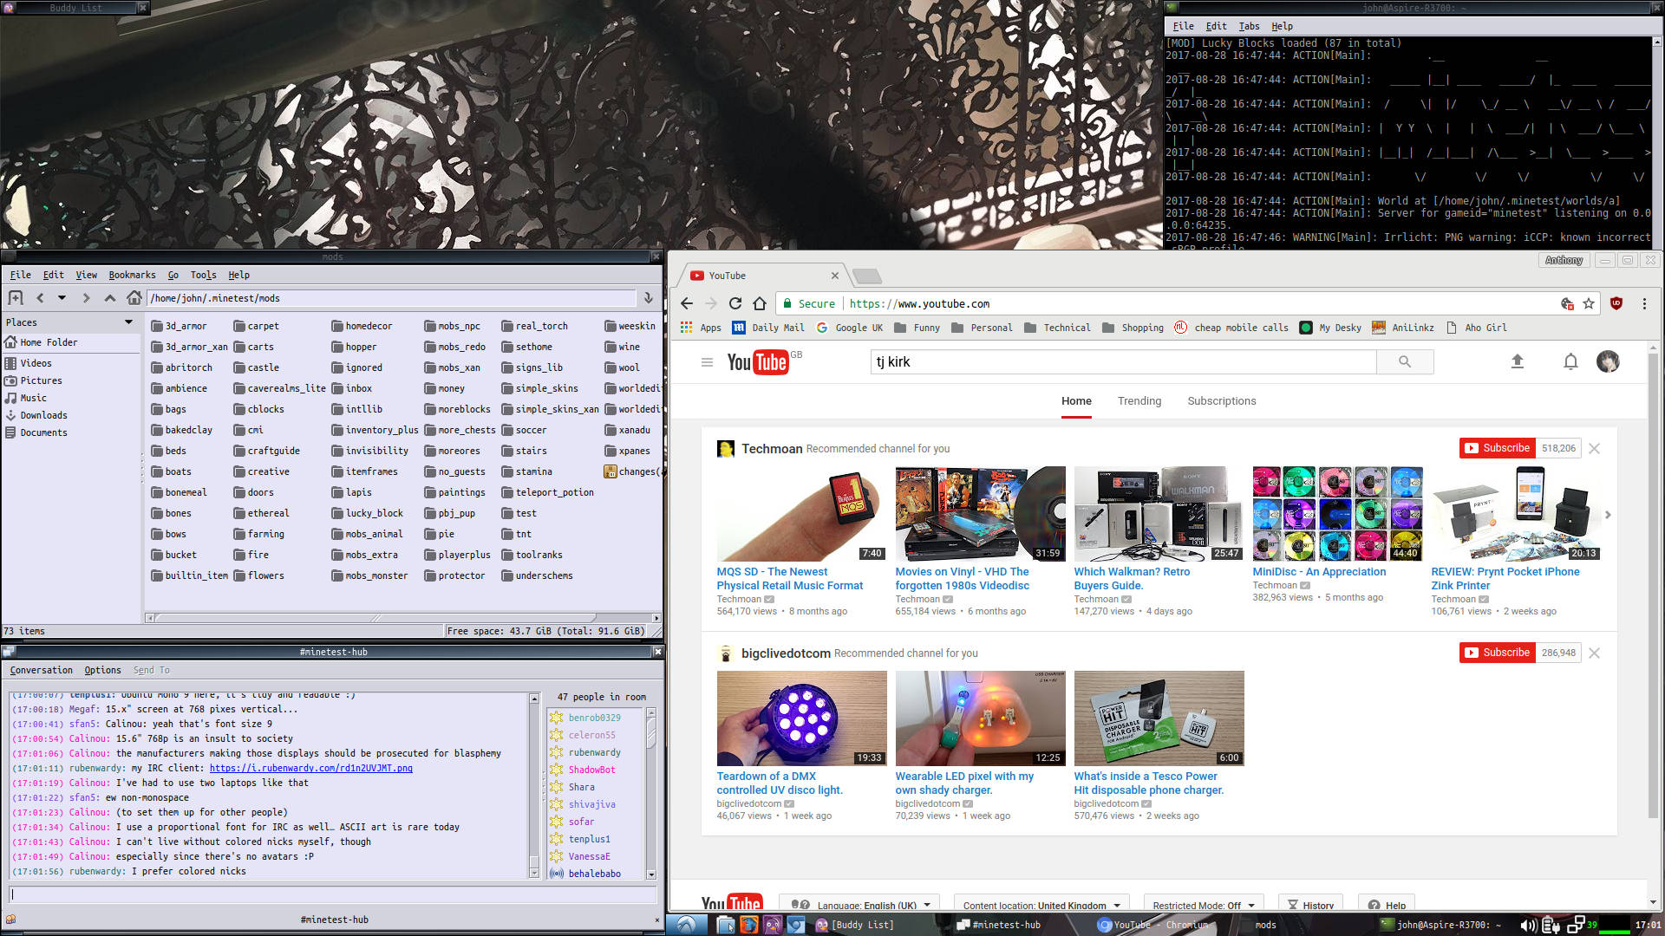
Task: Go back in the file manager history
Action: (40, 298)
